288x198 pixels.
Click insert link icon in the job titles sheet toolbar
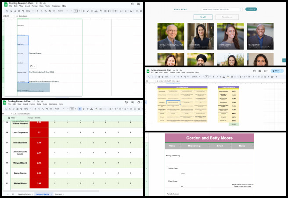[x=137, y=11]
